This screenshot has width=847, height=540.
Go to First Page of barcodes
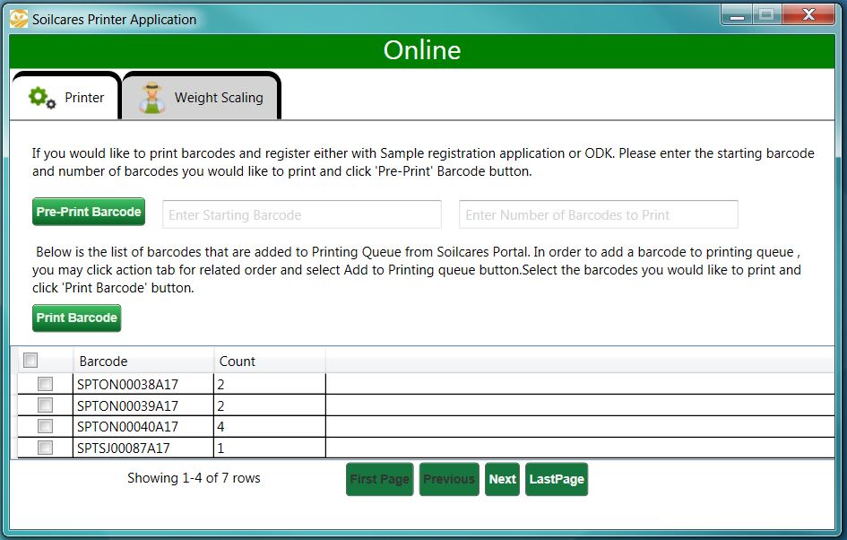click(x=380, y=479)
